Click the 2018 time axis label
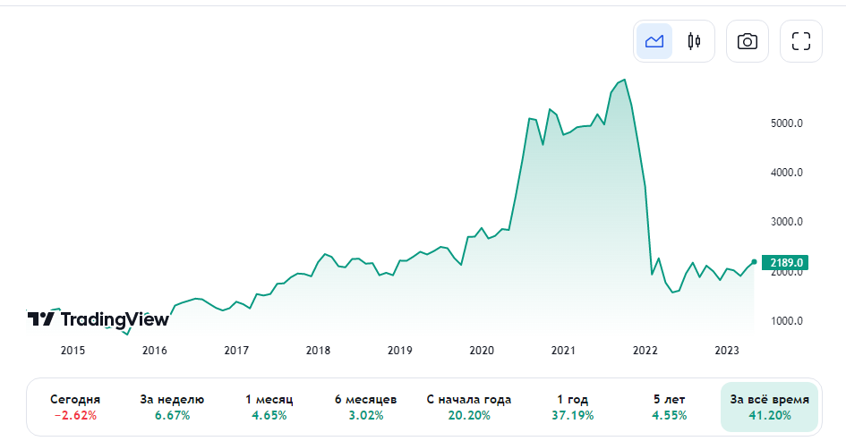 point(318,351)
